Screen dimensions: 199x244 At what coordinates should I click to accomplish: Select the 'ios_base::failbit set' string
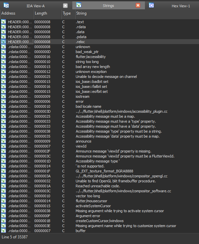[x=92, y=87]
